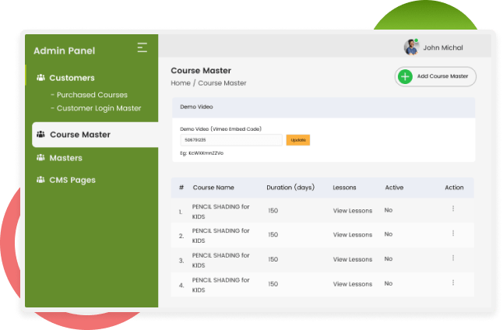Open action menu dots for course row 2

[453, 233]
